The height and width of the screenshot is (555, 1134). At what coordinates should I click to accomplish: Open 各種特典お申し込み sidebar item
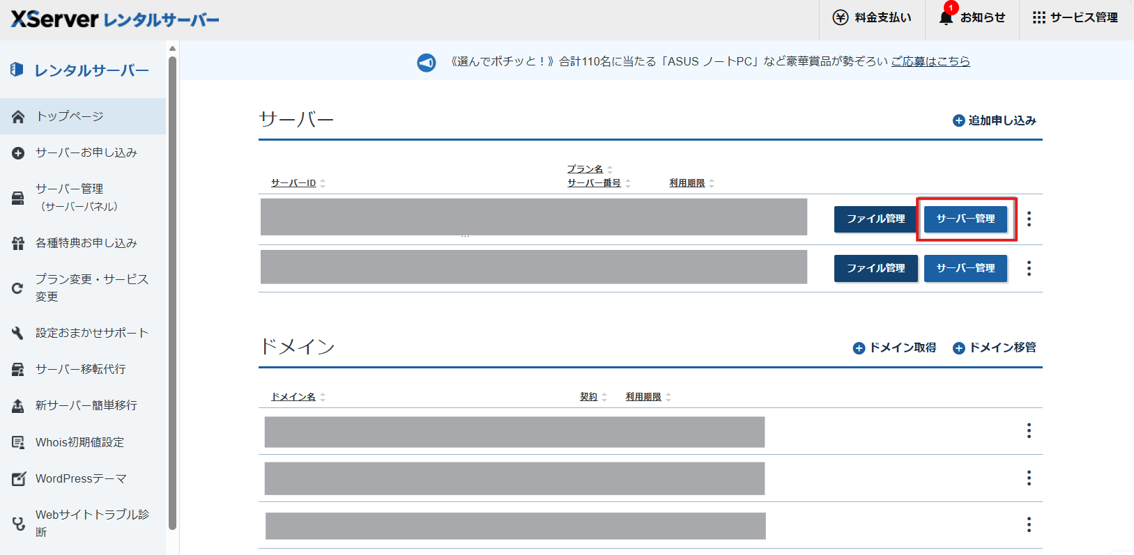(x=83, y=243)
